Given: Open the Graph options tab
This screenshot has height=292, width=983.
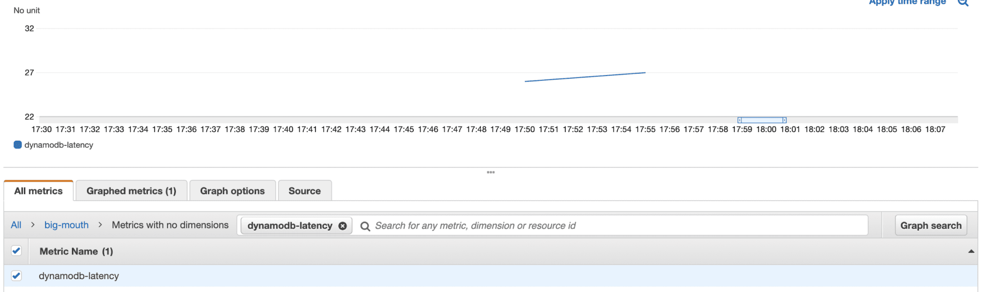Looking at the screenshot, I should [232, 191].
